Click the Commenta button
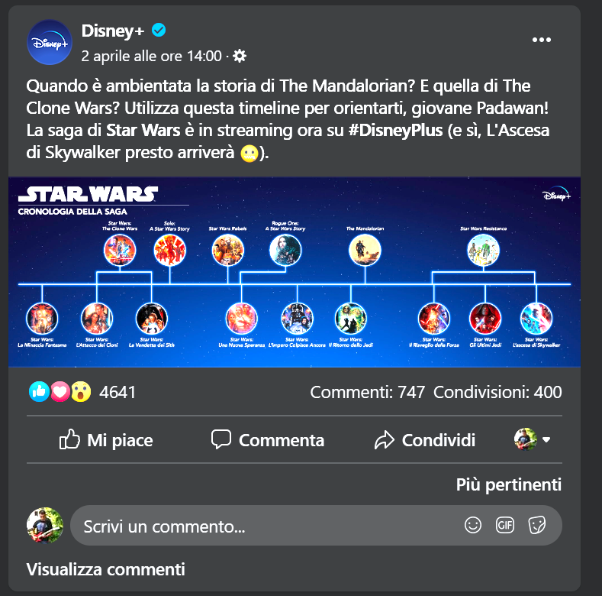This screenshot has height=596, width=602. [x=268, y=440]
